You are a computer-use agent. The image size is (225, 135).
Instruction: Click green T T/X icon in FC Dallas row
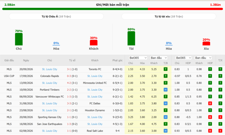coord(220,103)
